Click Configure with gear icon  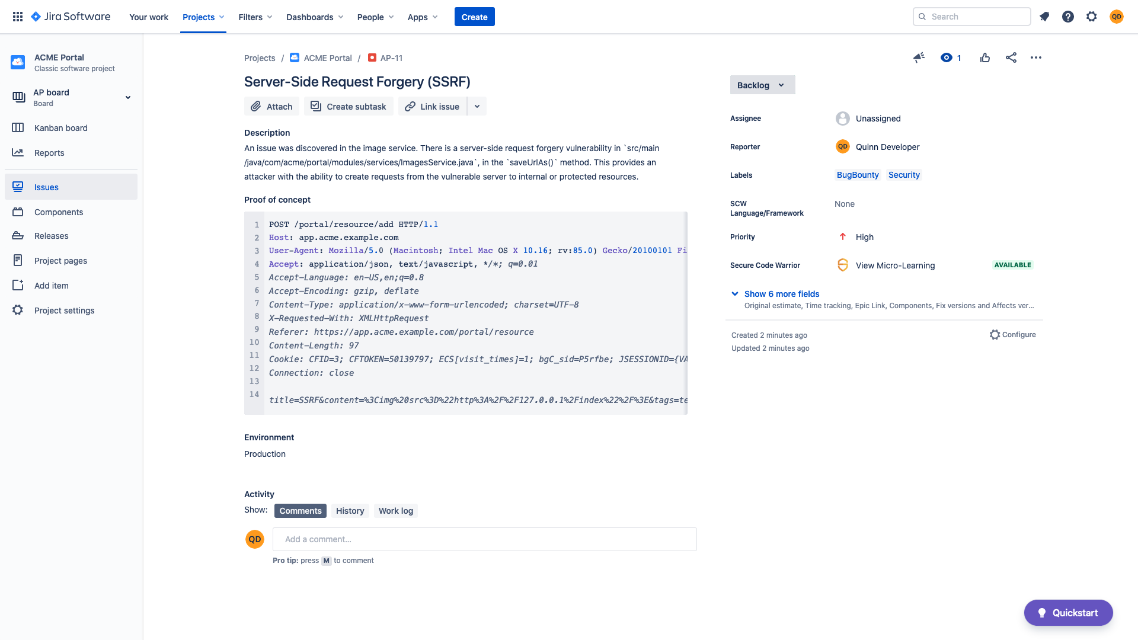pos(1012,335)
